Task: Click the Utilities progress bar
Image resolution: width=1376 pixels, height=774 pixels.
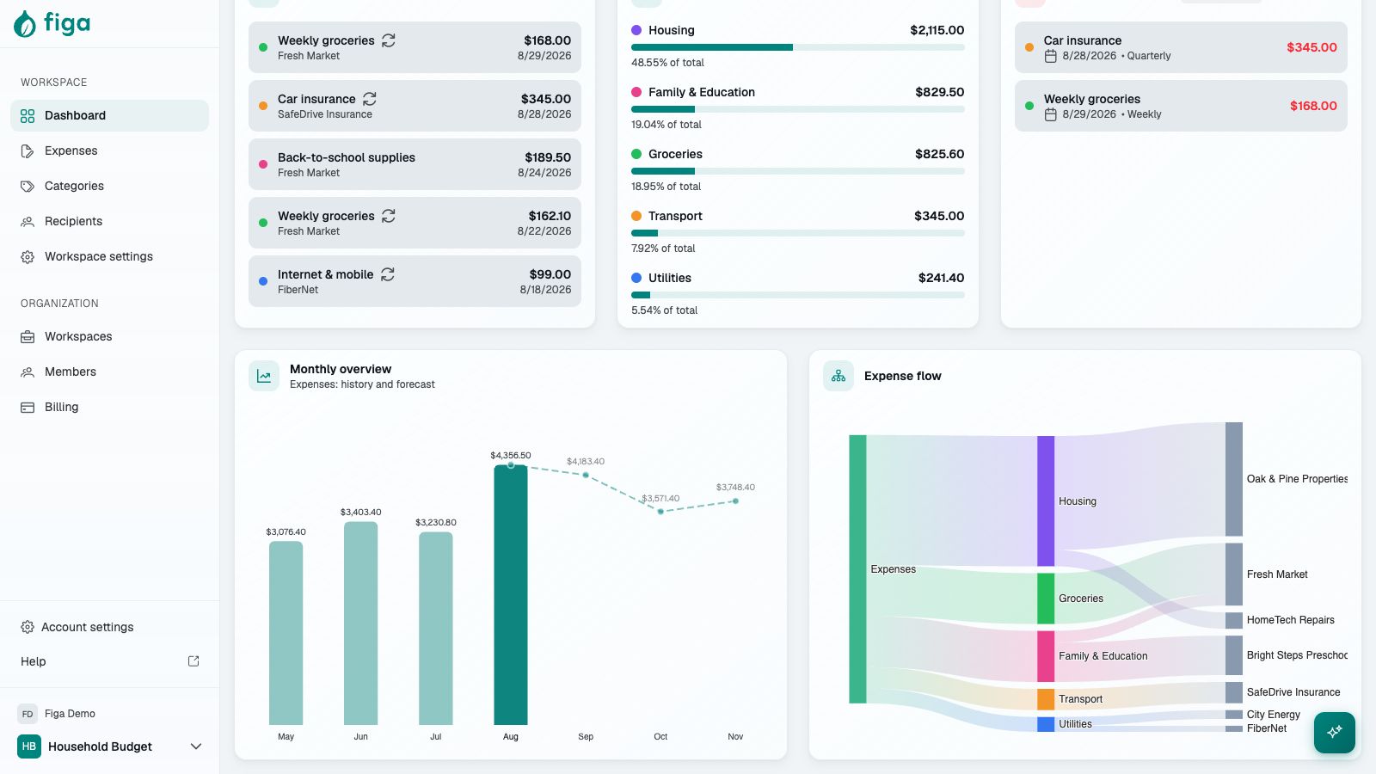Action: click(x=797, y=295)
